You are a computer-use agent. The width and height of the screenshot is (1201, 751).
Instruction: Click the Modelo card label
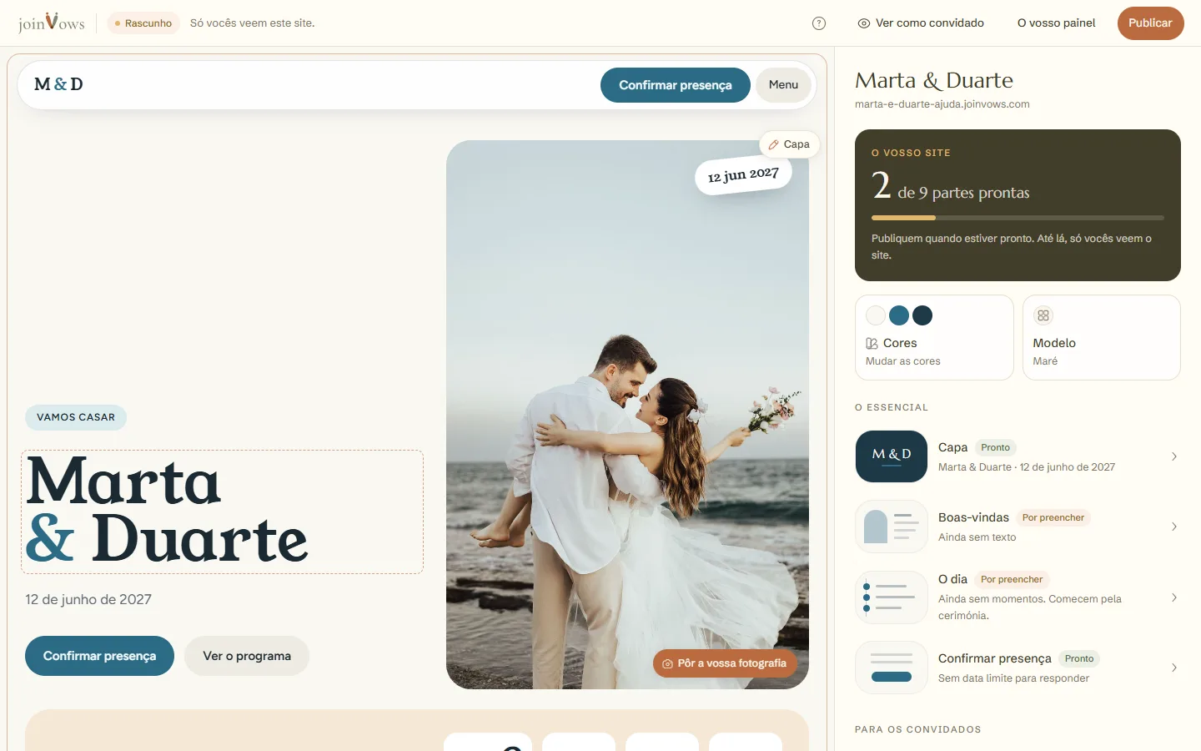pyautogui.click(x=1054, y=343)
